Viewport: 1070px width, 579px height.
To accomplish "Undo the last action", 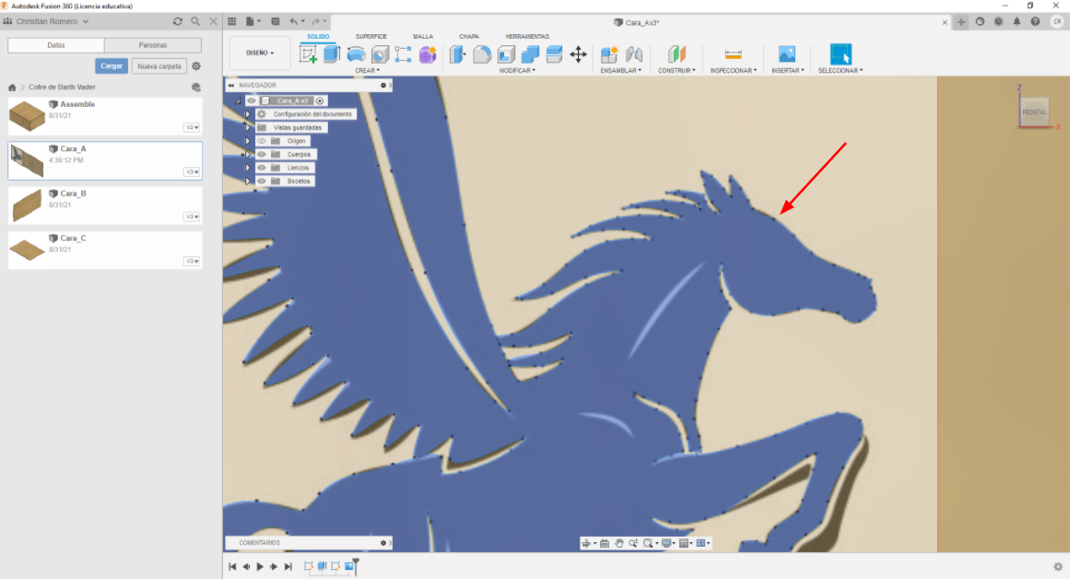I will coord(293,21).
